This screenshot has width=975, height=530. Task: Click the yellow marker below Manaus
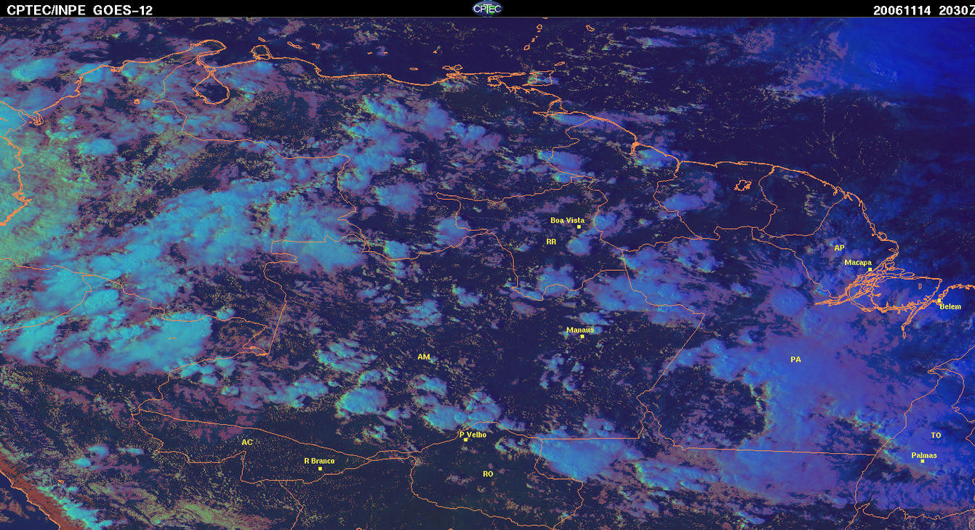coord(582,336)
